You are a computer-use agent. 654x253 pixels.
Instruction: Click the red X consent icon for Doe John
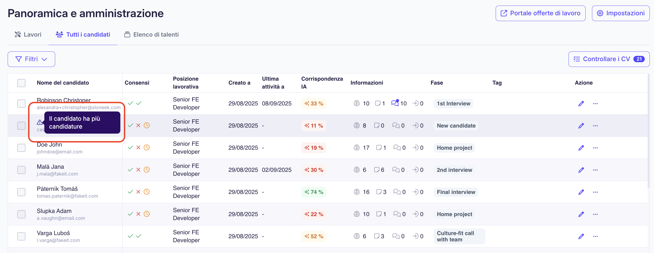[138, 148]
